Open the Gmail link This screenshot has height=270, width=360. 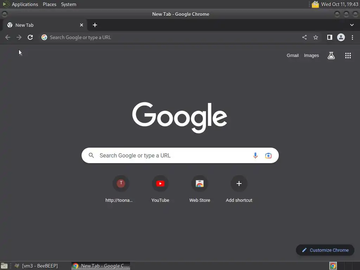(292, 55)
